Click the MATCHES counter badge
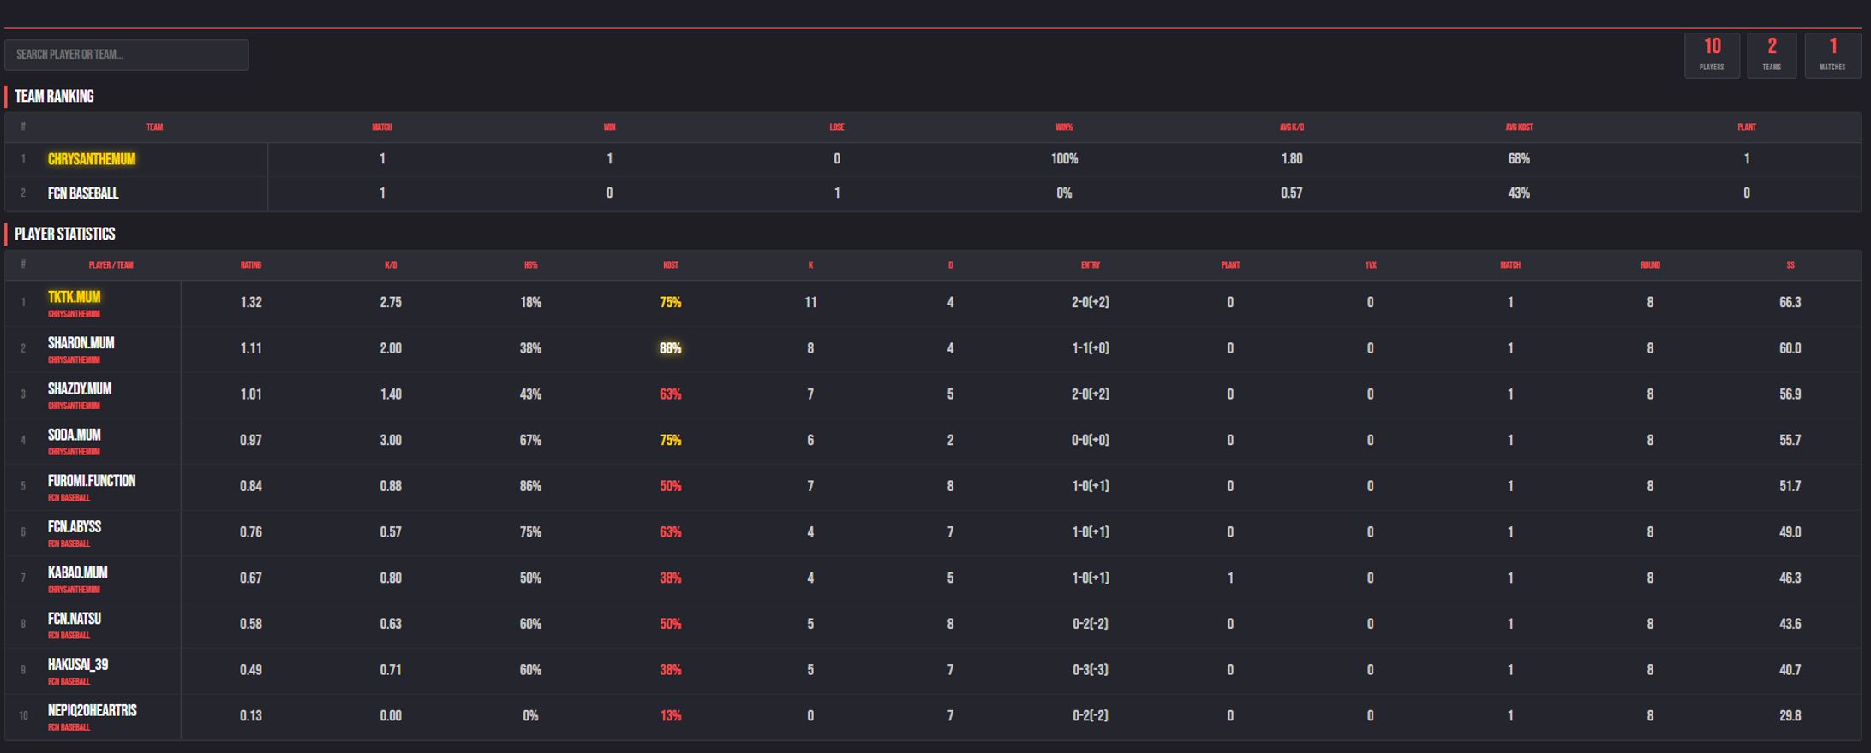Image resolution: width=1871 pixels, height=753 pixels. point(1832,55)
